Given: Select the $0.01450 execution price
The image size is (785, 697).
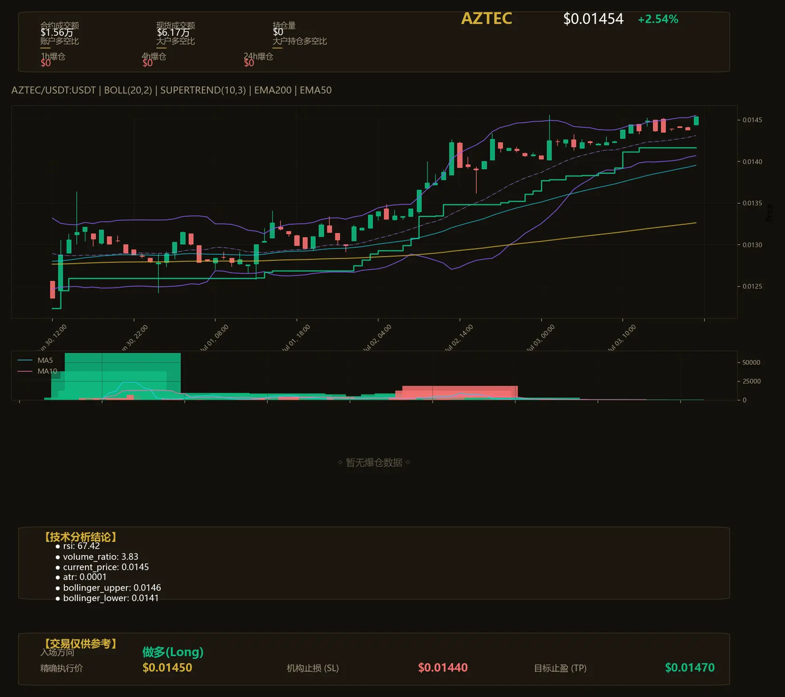Looking at the screenshot, I should pos(167,668).
